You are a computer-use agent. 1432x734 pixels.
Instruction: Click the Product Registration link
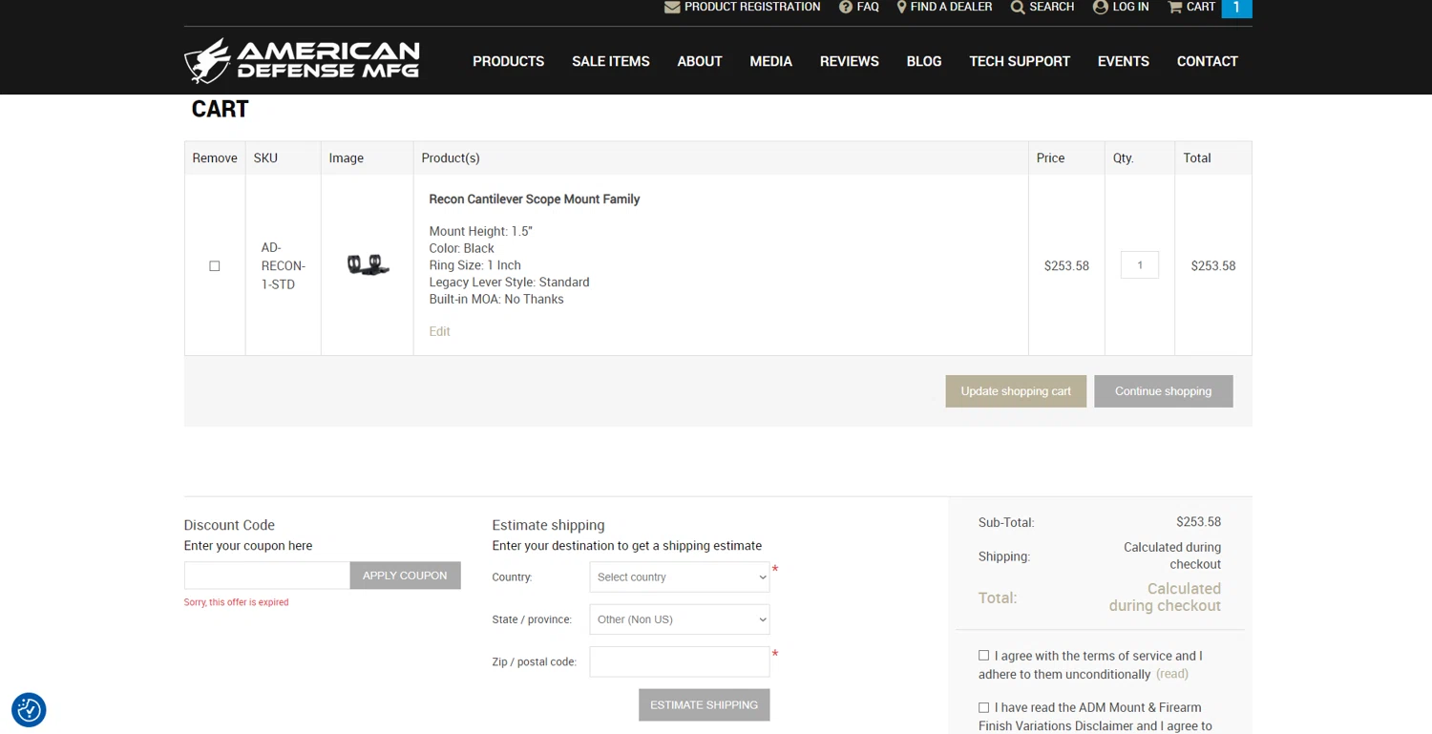(x=752, y=7)
